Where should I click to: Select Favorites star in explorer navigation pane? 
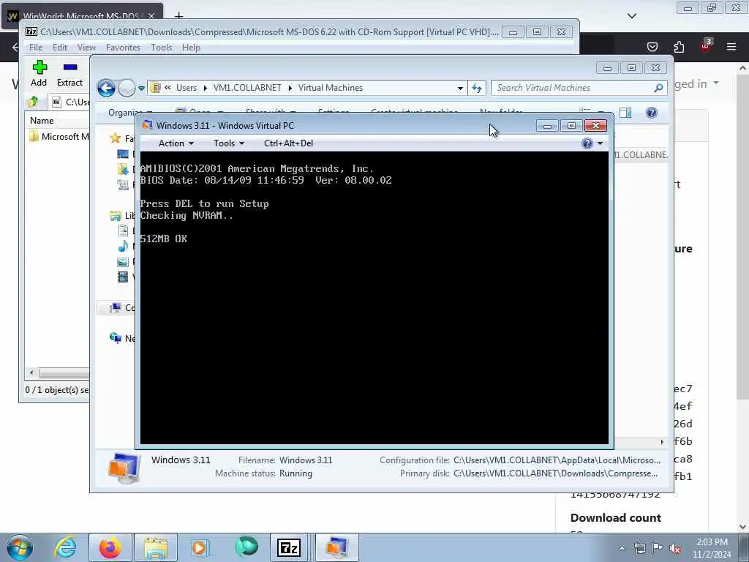pos(115,138)
